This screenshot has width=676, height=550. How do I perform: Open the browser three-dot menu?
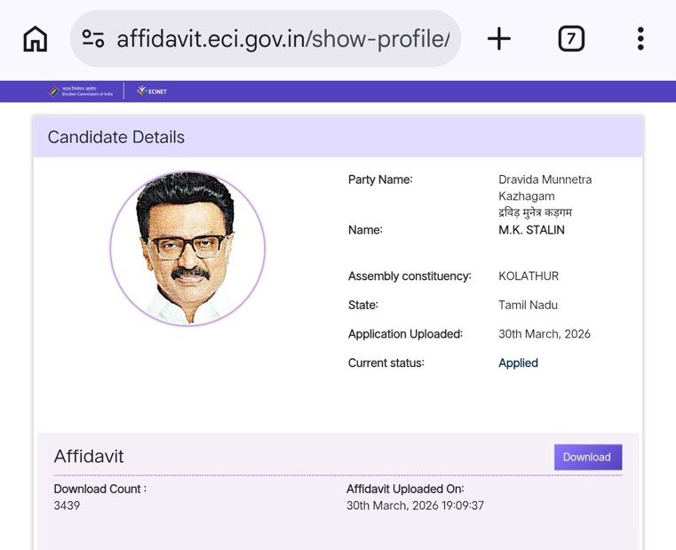point(640,39)
